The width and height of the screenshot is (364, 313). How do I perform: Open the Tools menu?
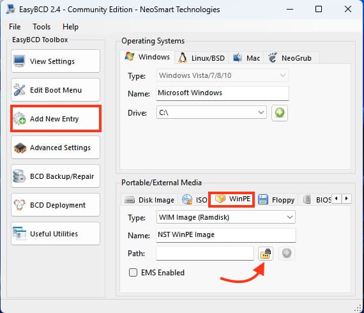(x=42, y=27)
